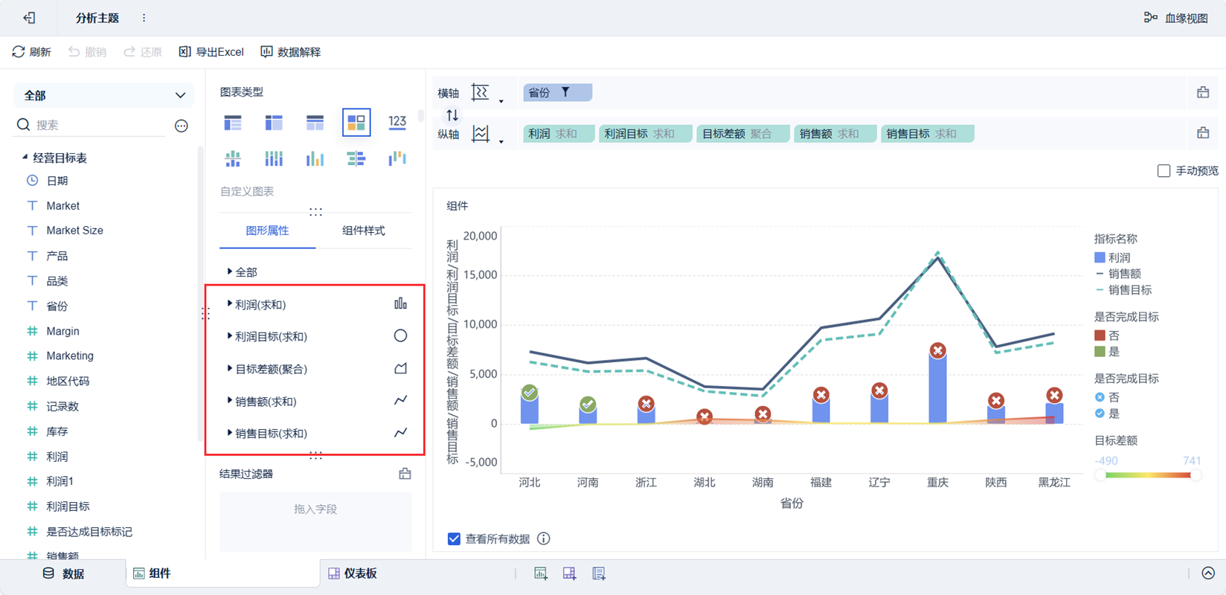Expand the 利润目标(求和) properties row
This screenshot has width=1226, height=595.
coord(230,336)
